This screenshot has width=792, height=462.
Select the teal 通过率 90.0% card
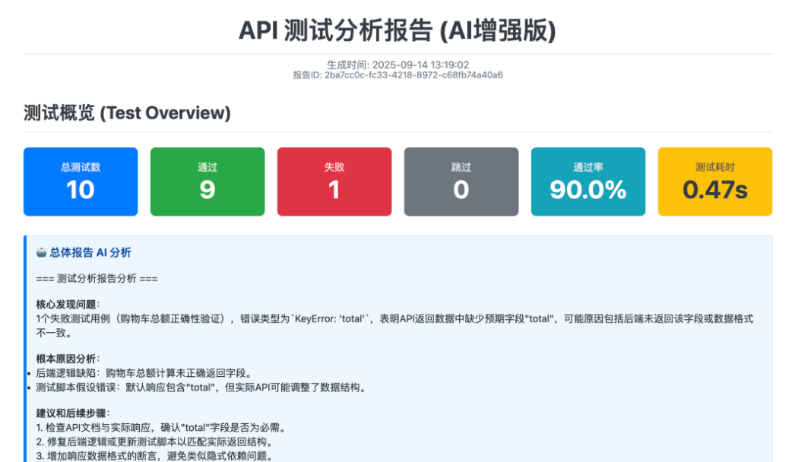[x=588, y=181]
